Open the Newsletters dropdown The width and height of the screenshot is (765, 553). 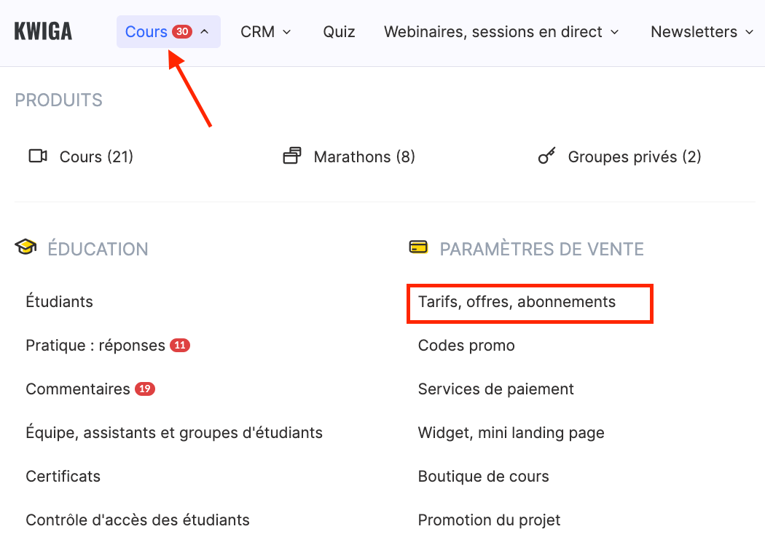pos(702,32)
